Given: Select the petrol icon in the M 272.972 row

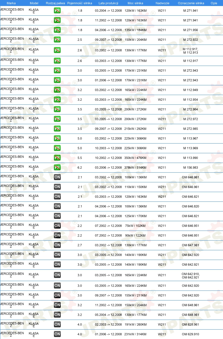Looking at the screenshot, I should click(x=57, y=119).
